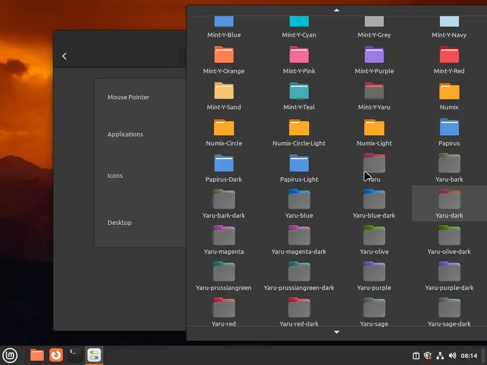The width and height of the screenshot is (487, 365).
Task: Open the file manager from the panel
Action: point(37,355)
